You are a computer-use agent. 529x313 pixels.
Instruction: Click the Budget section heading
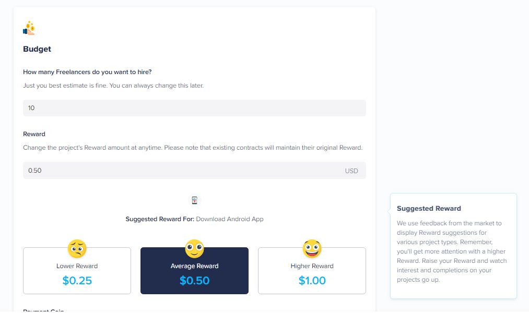coord(37,49)
